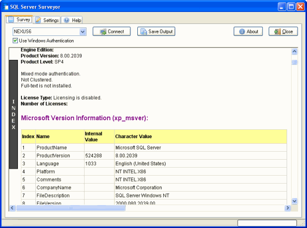Click the Settings tab pencil icon
The width and height of the screenshot is (307, 228).
click(38, 20)
